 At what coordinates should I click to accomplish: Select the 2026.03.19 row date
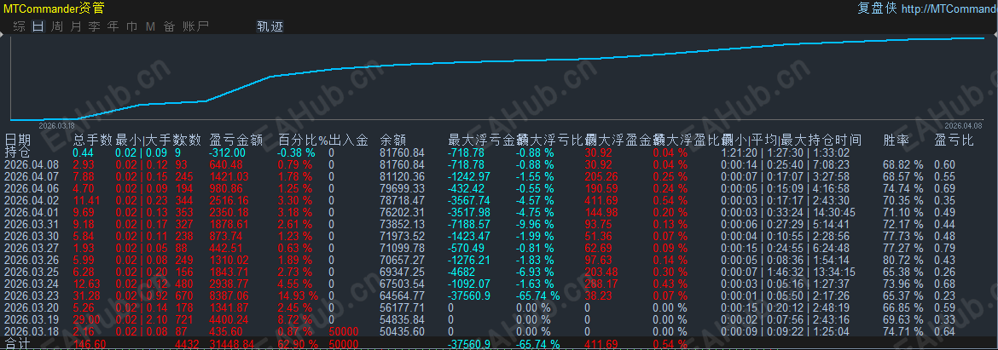32,319
